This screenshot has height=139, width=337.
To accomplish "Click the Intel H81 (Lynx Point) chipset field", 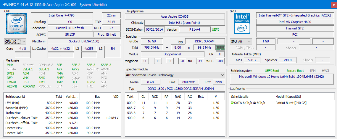I will [x=184, y=23].
